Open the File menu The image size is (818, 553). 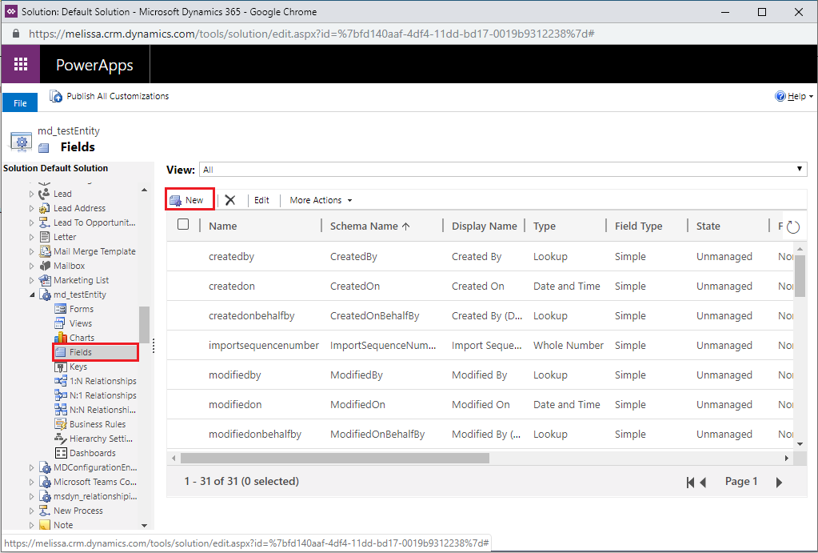click(20, 103)
